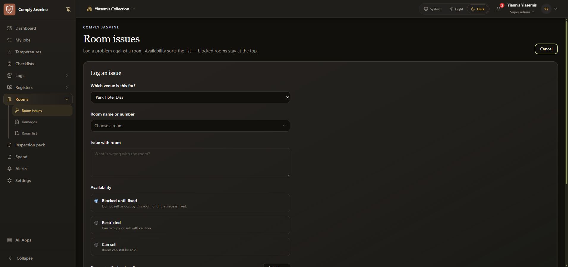The height and width of the screenshot is (267, 568).
Task: Select the Can sell radio option
Action: click(x=96, y=244)
